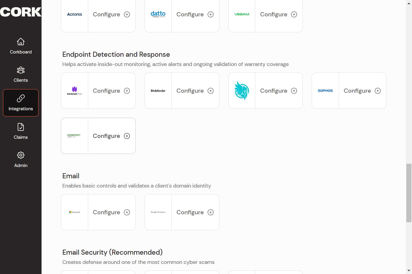This screenshot has height=274, width=412.
Task: Configure the Datto integration
Action: point(195,14)
